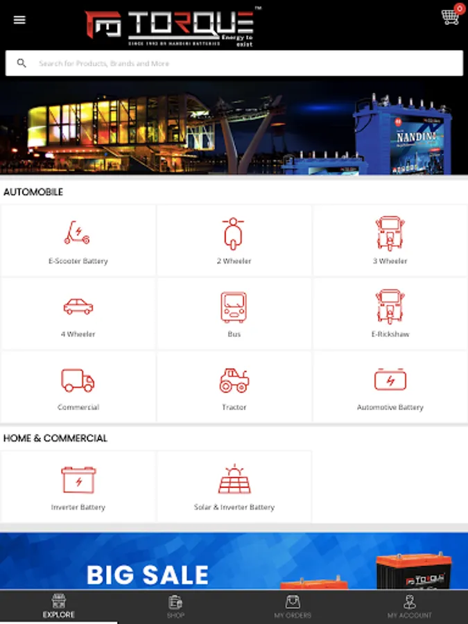Open the BIG SALE banner
The width and height of the screenshot is (468, 624).
[x=234, y=561]
